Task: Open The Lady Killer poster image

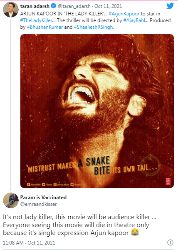Action: pos(97,111)
